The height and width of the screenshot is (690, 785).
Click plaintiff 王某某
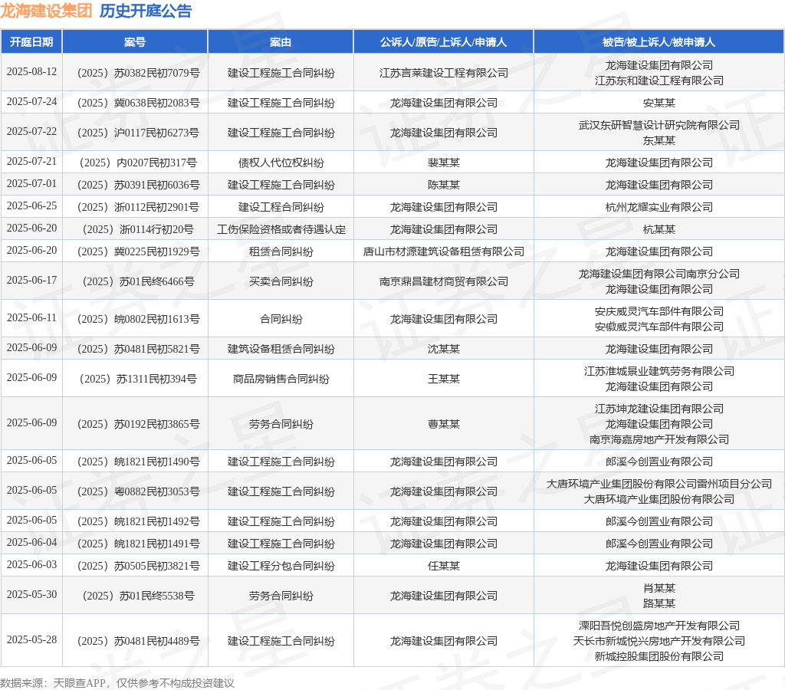[444, 379]
